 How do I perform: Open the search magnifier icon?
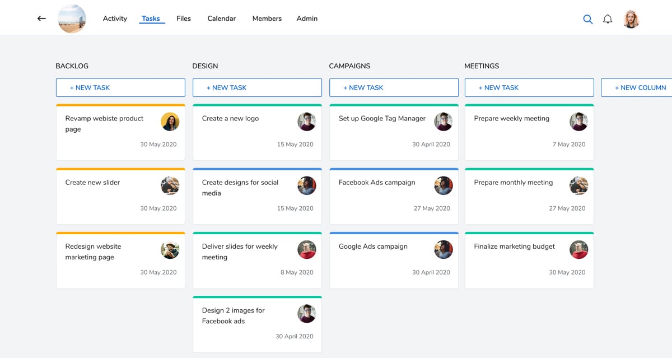[x=587, y=19]
